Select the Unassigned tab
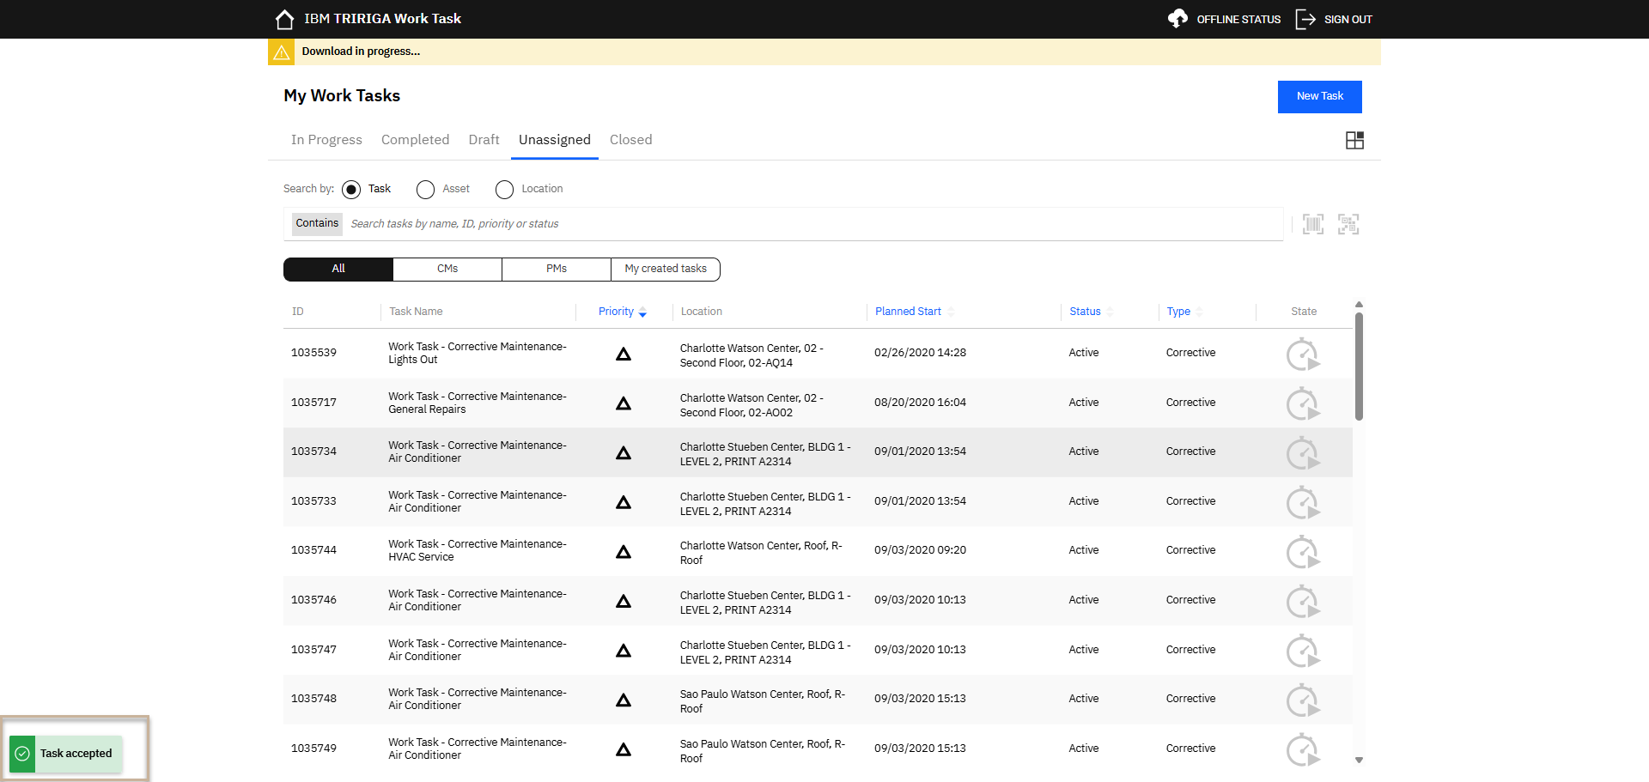This screenshot has height=782, width=1649. tap(555, 140)
